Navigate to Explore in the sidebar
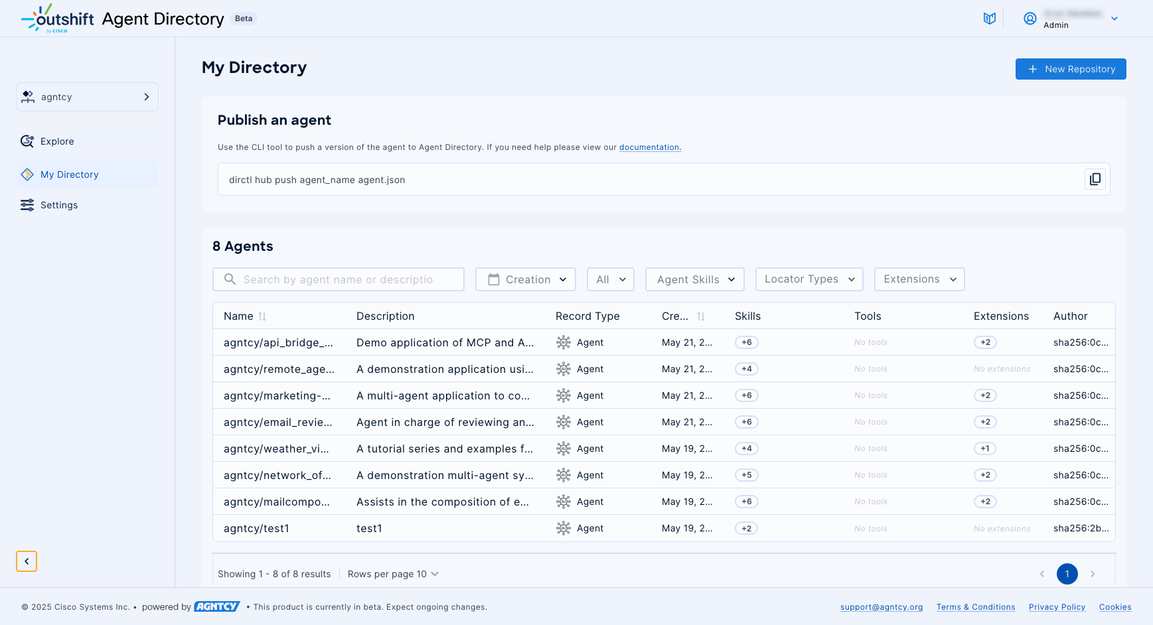1153x625 pixels. click(x=57, y=141)
